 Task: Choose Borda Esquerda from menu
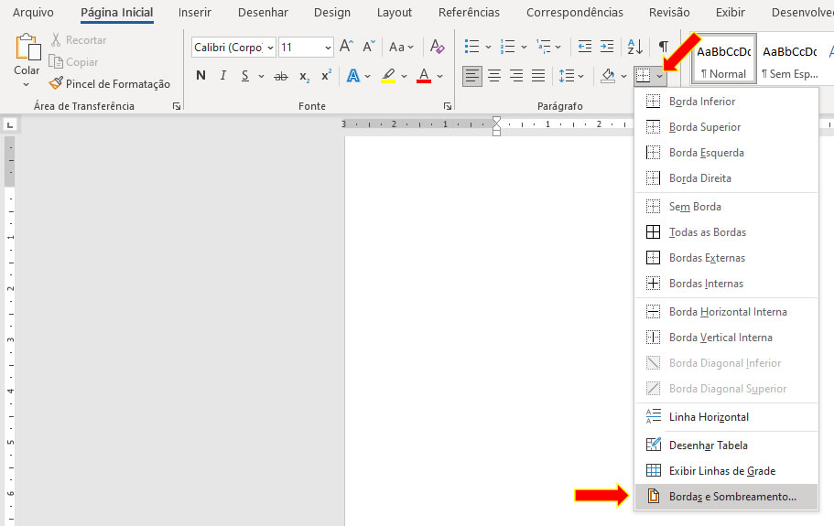727,153
